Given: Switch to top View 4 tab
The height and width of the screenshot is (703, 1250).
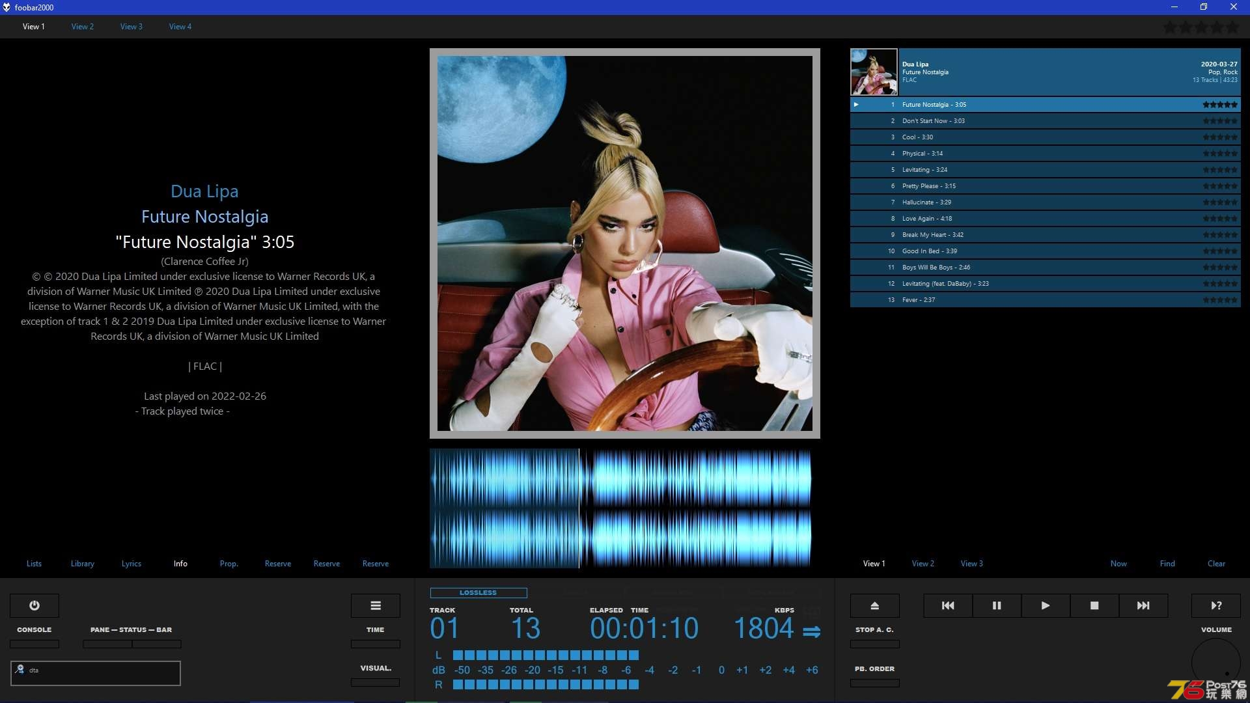Looking at the screenshot, I should (180, 27).
